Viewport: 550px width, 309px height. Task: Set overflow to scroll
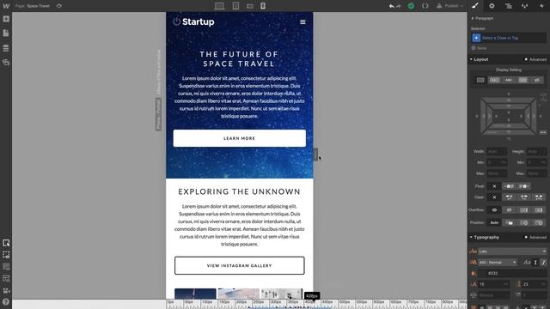tap(523, 210)
